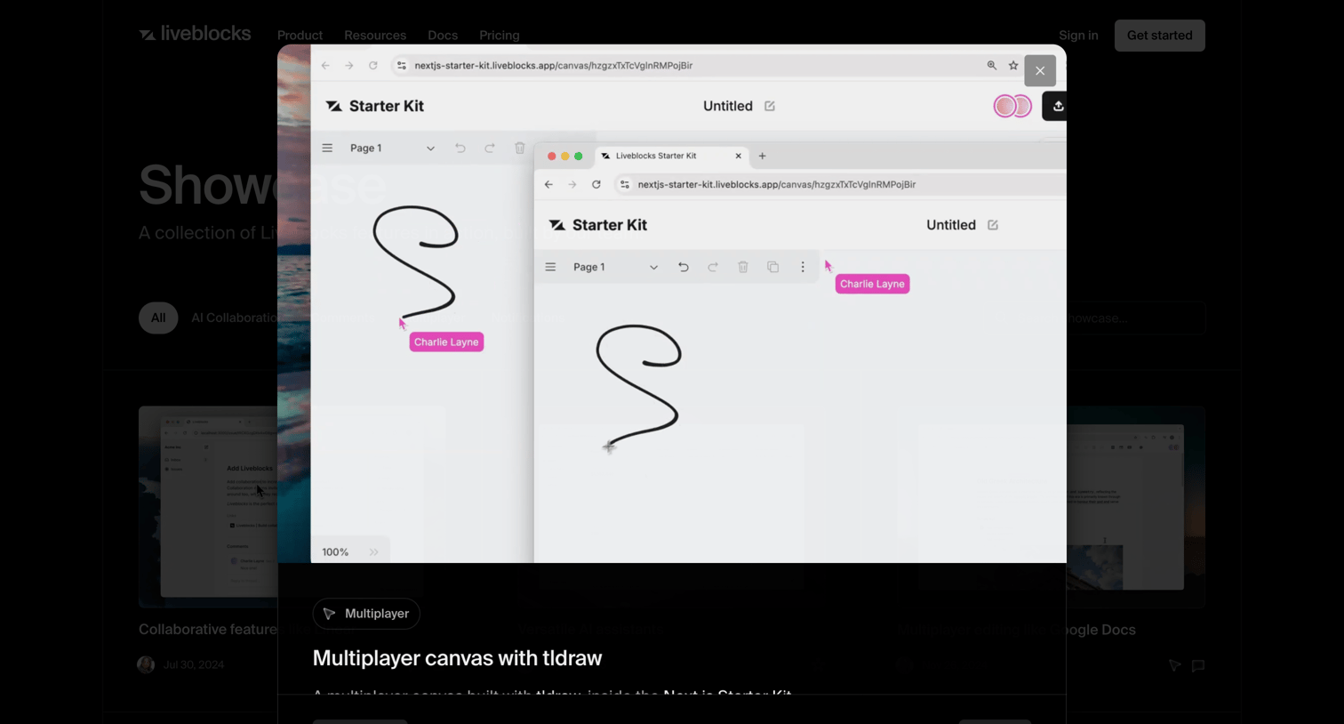This screenshot has height=724, width=1344.
Task: Click the forward arrow in the outer browser
Action: click(x=349, y=65)
